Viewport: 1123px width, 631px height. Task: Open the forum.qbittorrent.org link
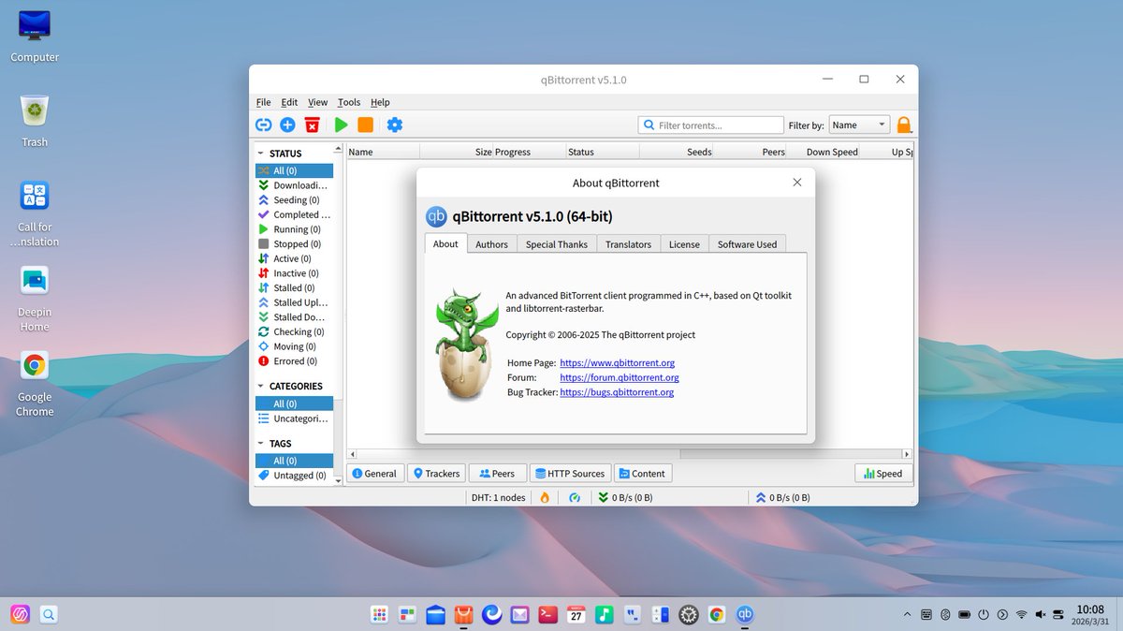[x=620, y=377]
